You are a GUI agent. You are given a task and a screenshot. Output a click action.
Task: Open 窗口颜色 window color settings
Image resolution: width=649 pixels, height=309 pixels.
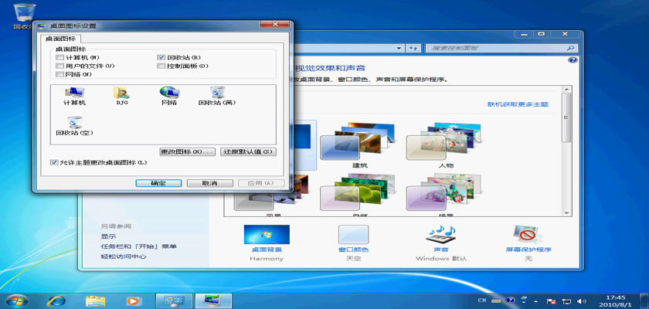[x=354, y=238]
